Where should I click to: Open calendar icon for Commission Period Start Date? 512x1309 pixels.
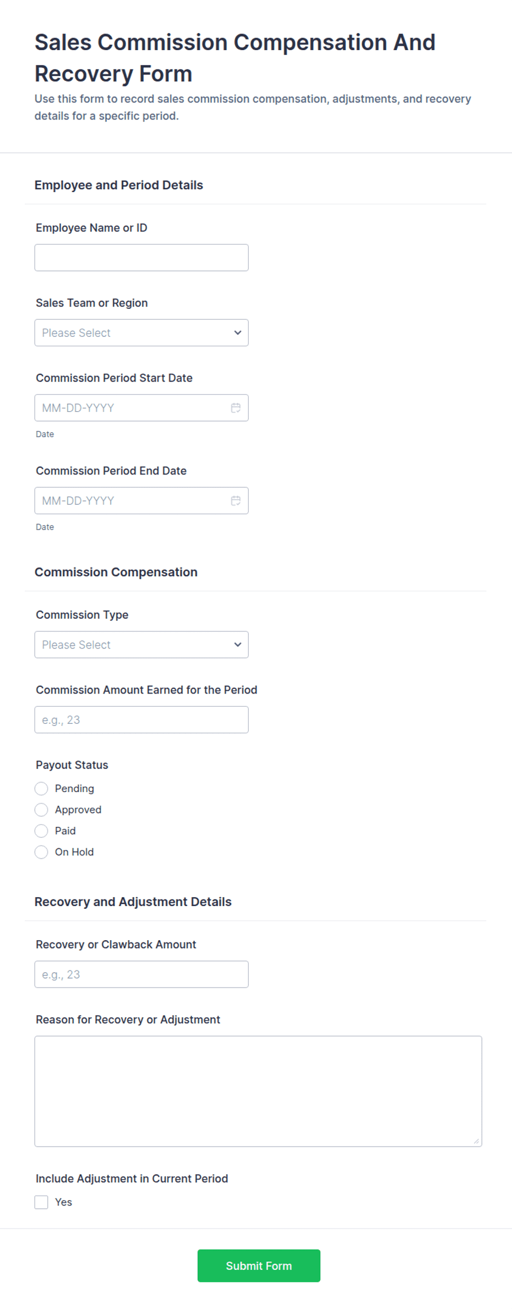point(236,408)
